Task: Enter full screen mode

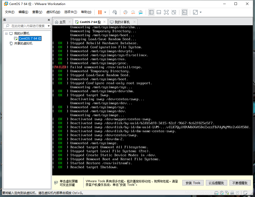Action: pyautogui.click(x=166, y=12)
